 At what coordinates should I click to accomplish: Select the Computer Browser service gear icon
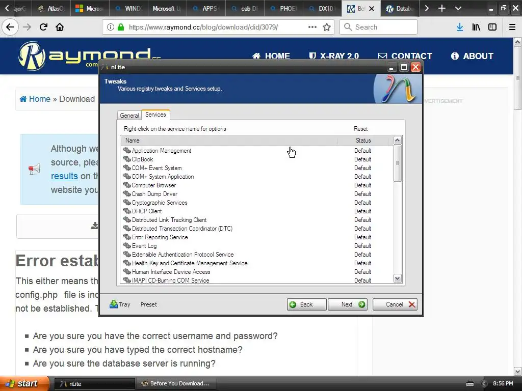tap(127, 185)
